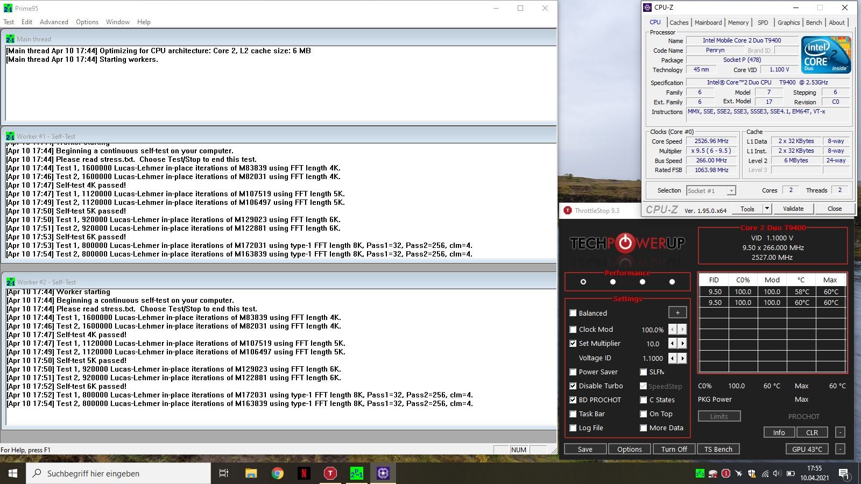
Task: Open the Prime95 Test menu
Action: coord(9,22)
